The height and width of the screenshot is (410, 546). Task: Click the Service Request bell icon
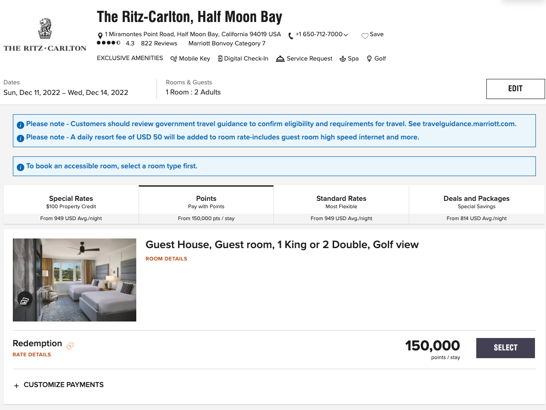pos(280,59)
